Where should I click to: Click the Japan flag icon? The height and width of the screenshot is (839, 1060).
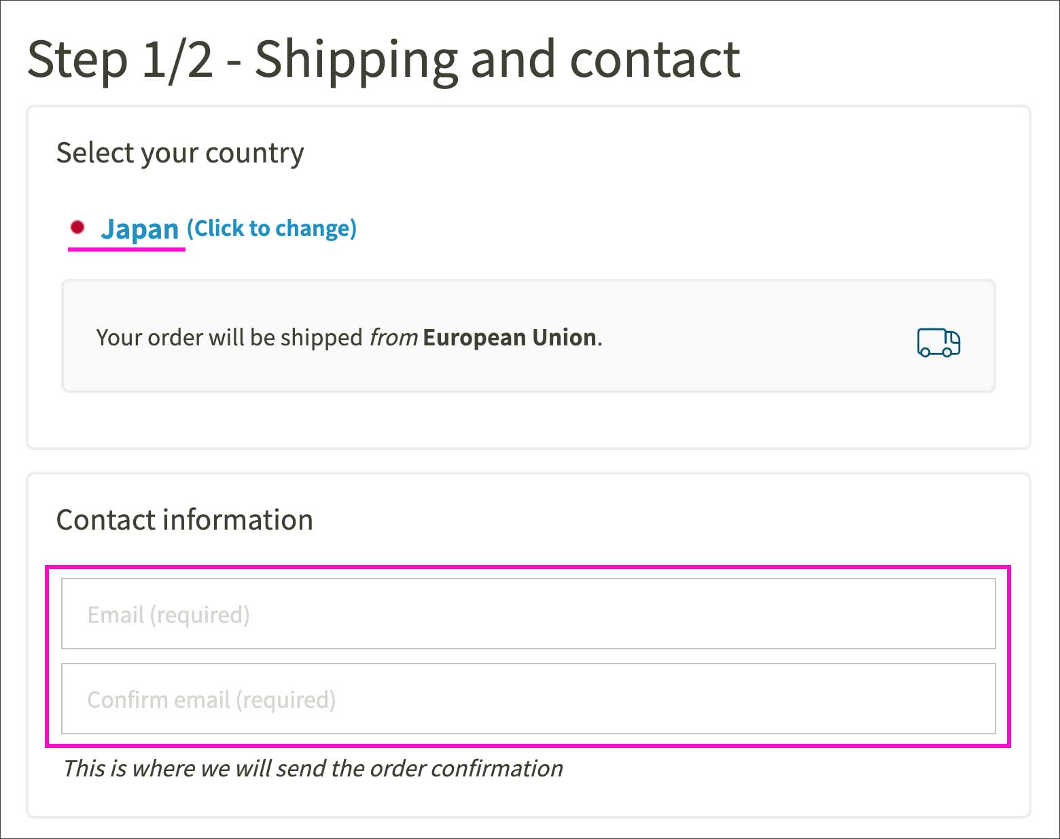click(x=77, y=227)
